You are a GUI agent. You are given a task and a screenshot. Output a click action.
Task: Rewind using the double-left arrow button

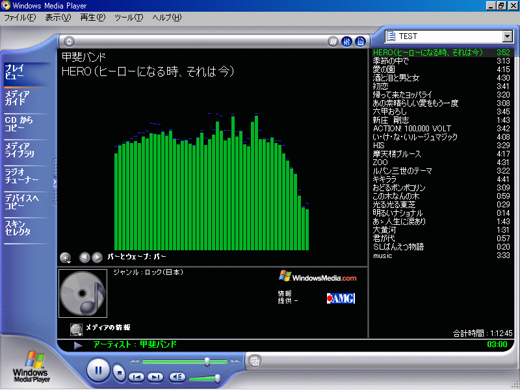coord(135,362)
